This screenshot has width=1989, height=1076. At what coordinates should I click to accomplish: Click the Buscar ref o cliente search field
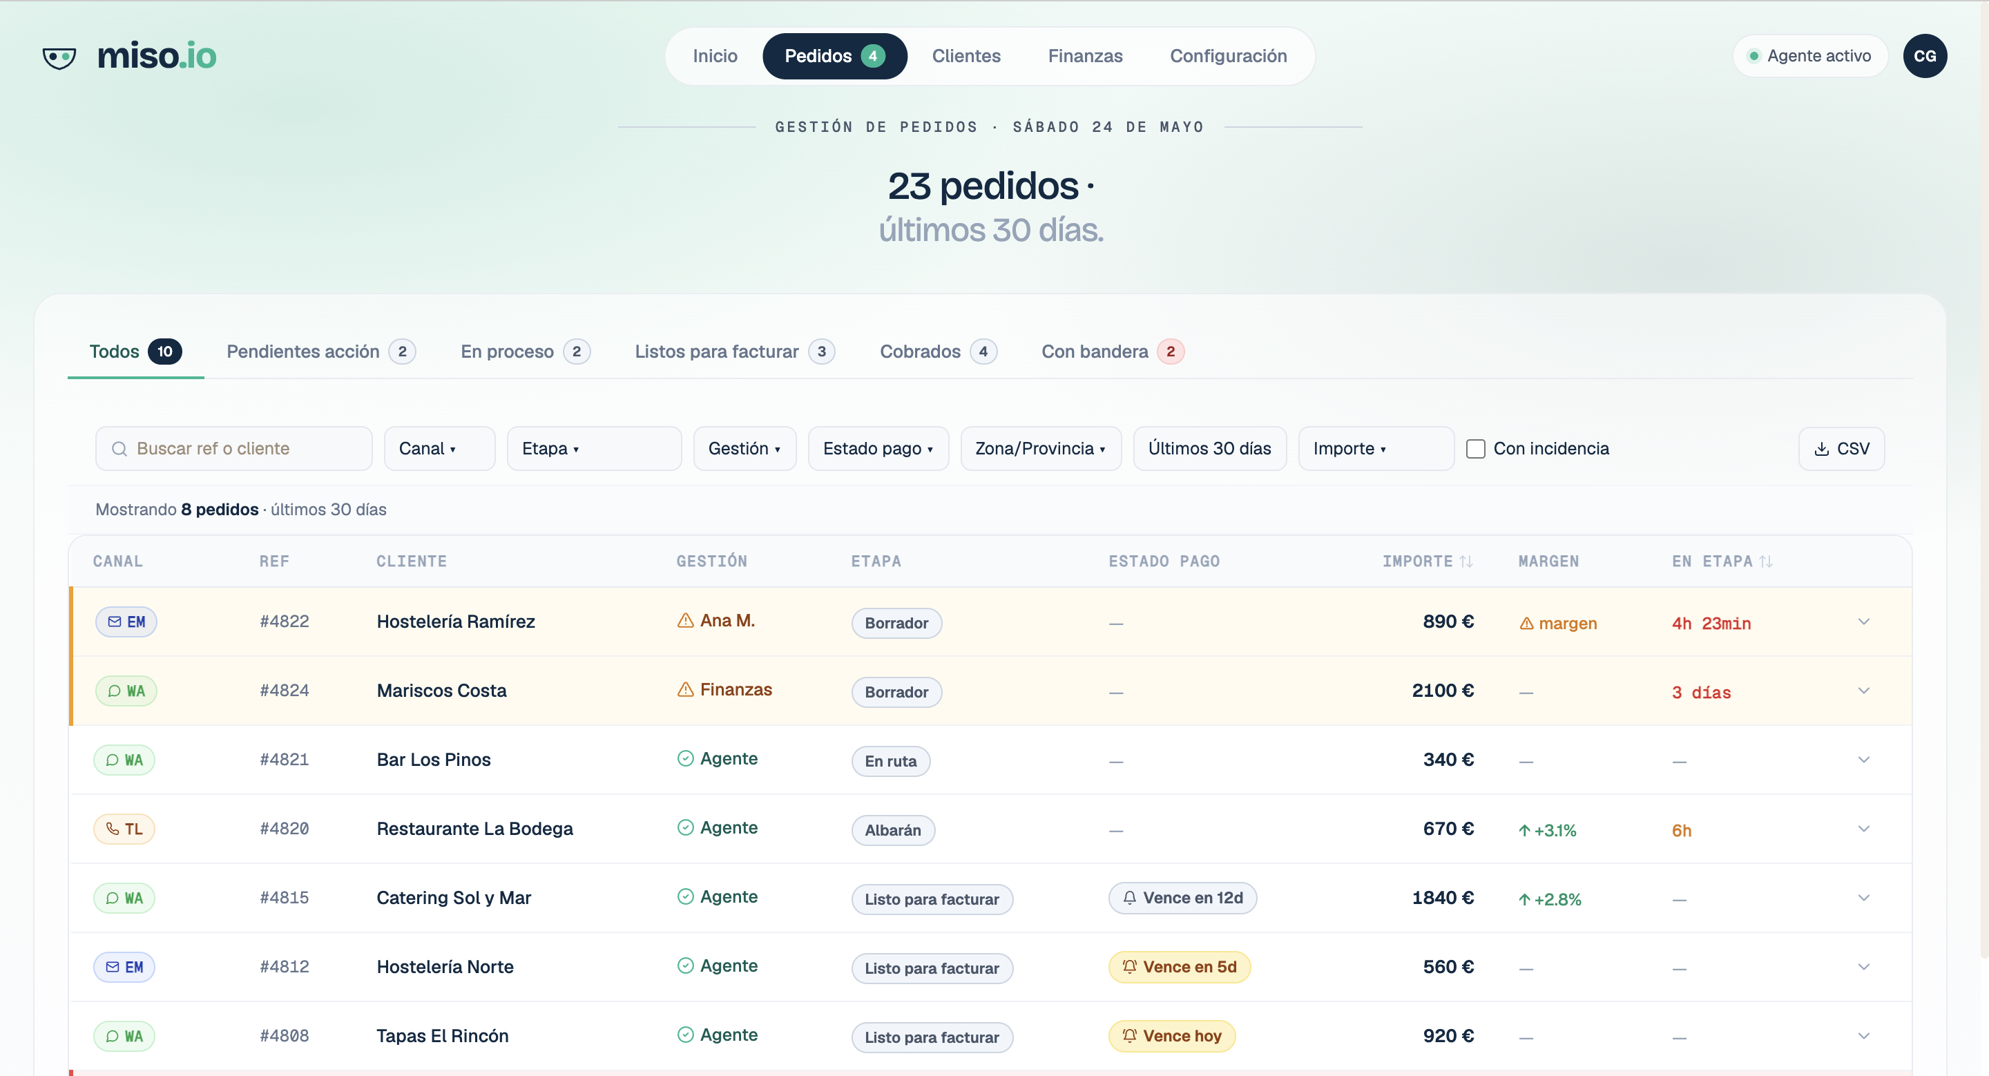click(233, 448)
